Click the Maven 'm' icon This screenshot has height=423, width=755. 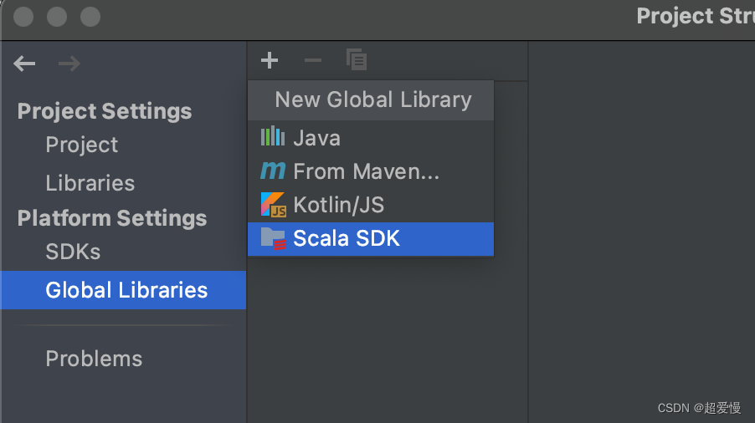coord(273,171)
